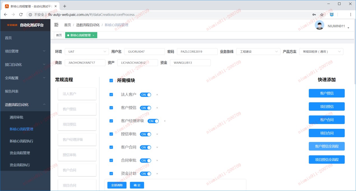Click in the 用户名 input field
356x191 pixels.
[x=144, y=52]
